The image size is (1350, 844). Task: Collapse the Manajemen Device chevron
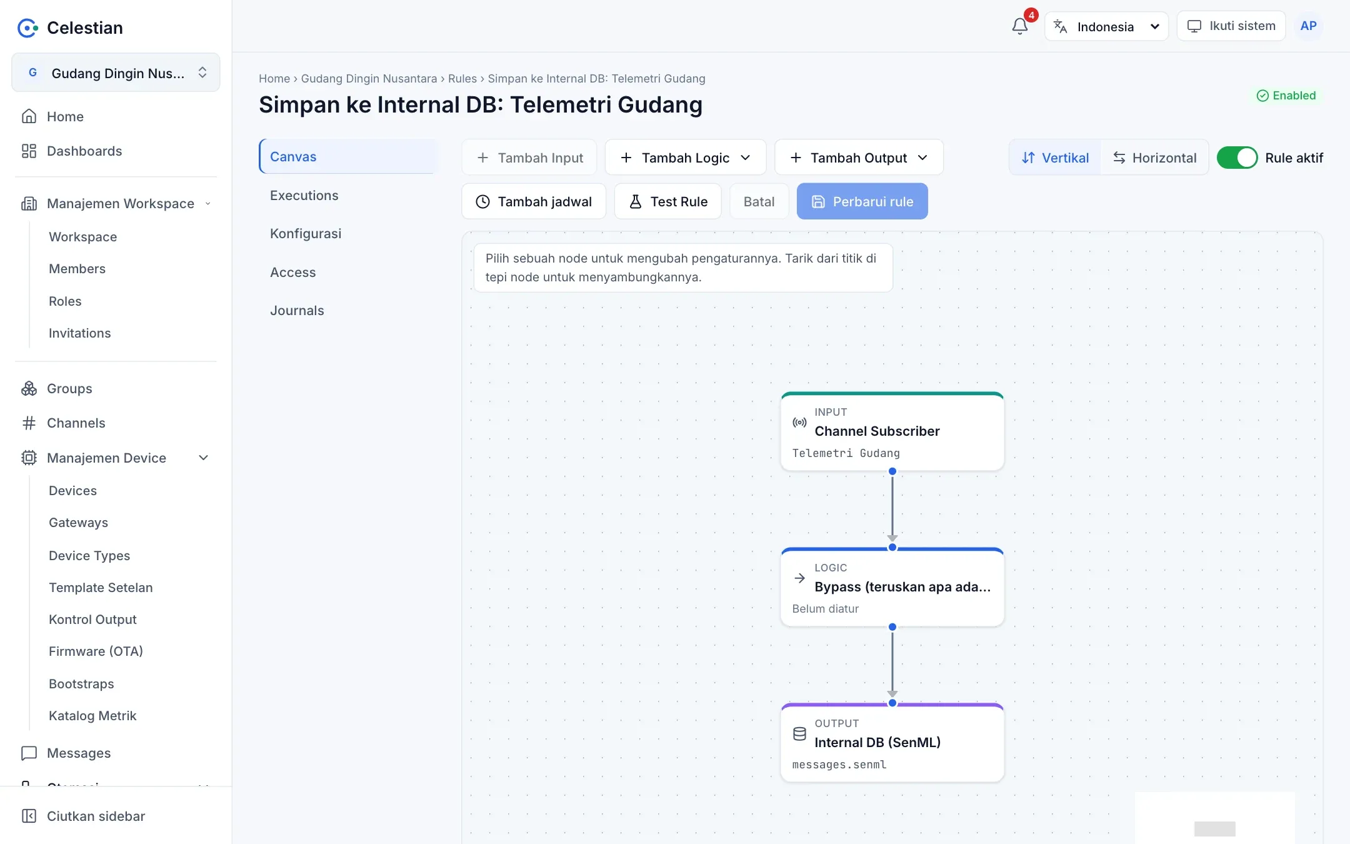click(203, 458)
